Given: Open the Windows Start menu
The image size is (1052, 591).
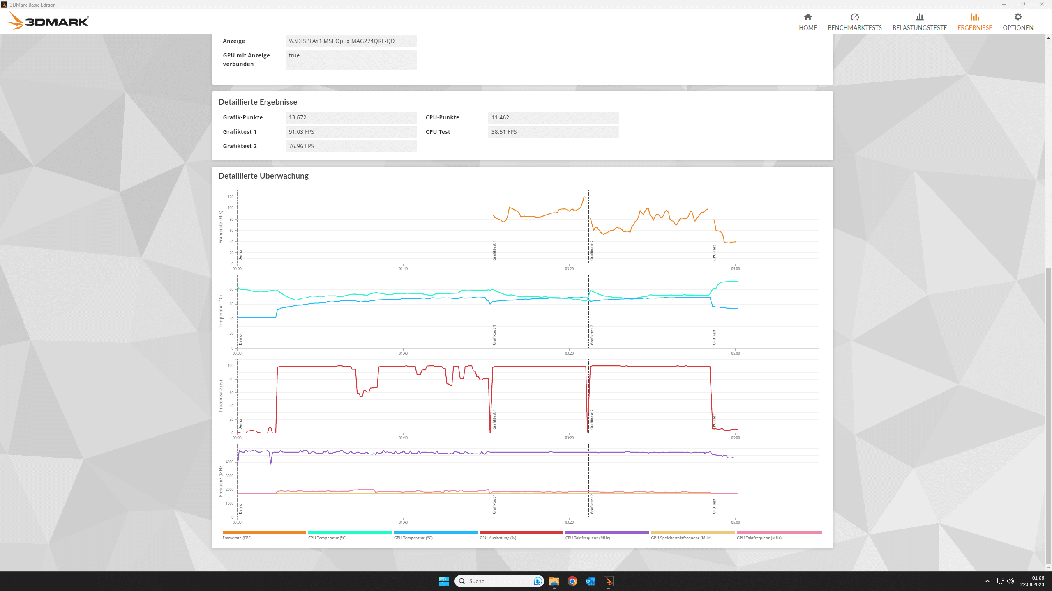Looking at the screenshot, I should tap(444, 581).
